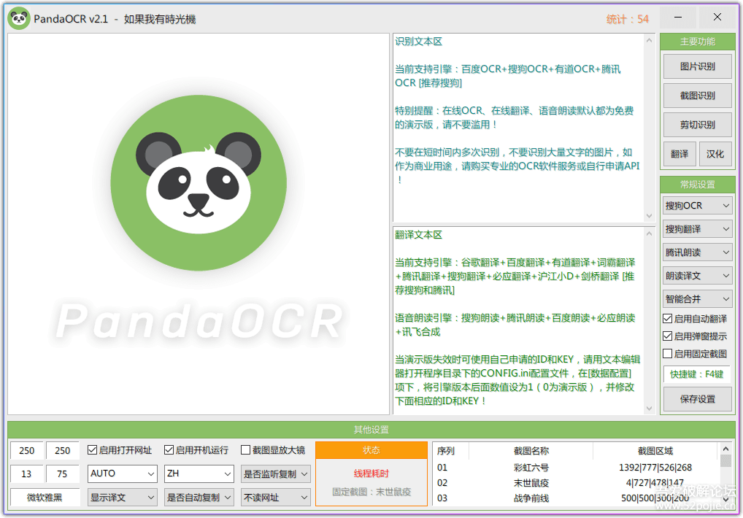Open the 不读网址 dropdown
The image size is (743, 518).
click(276, 498)
